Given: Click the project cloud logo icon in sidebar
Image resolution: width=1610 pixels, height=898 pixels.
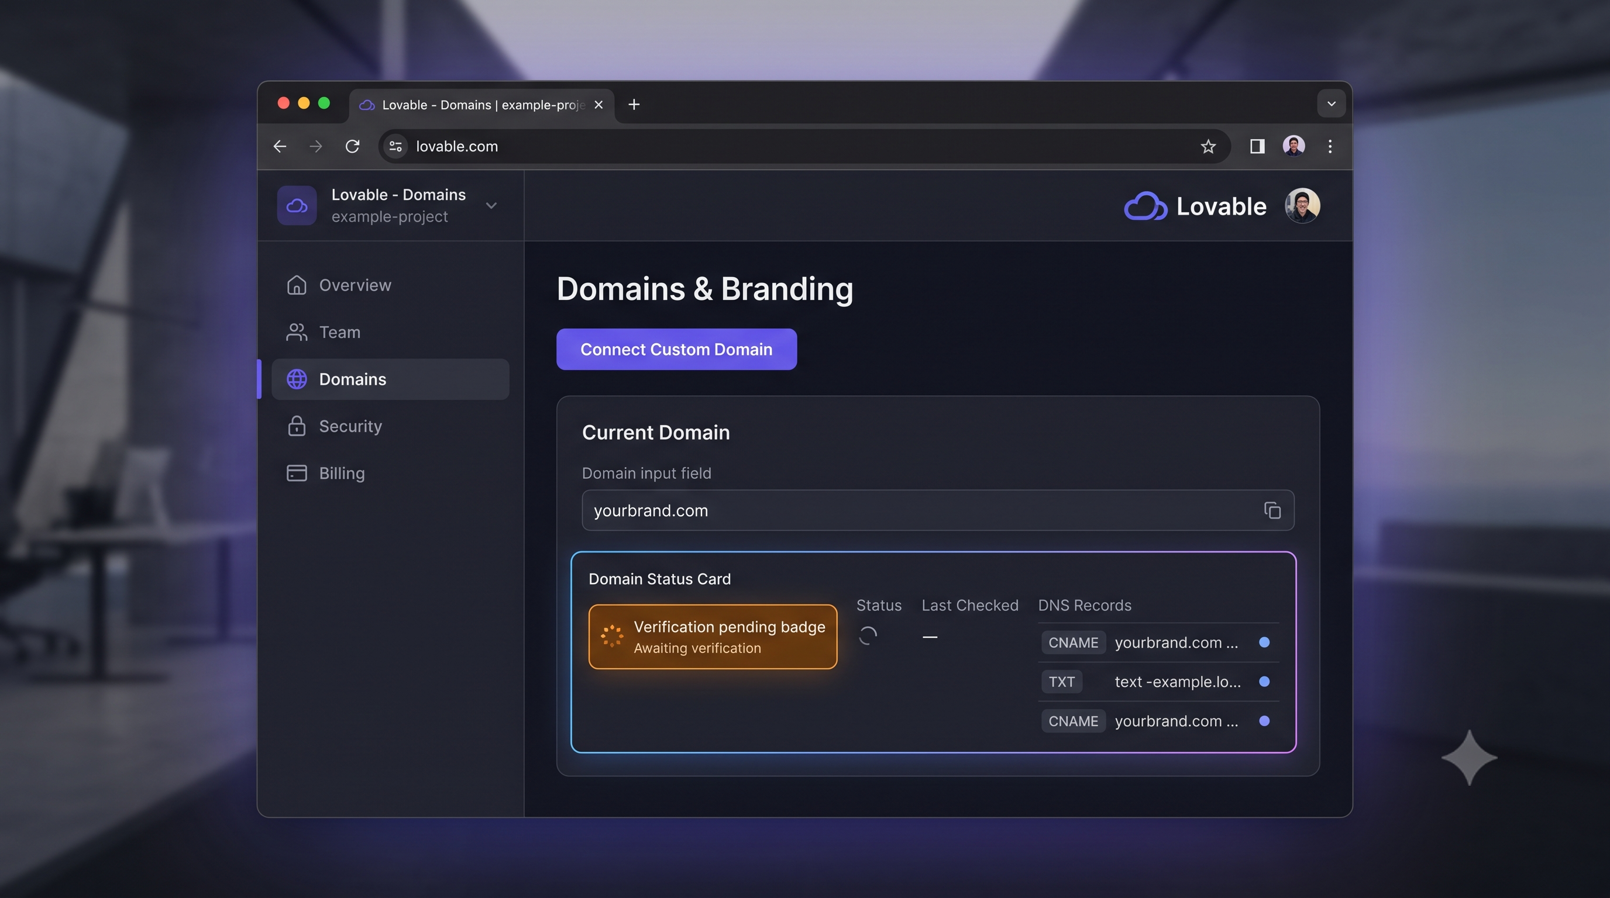Looking at the screenshot, I should click(x=297, y=205).
